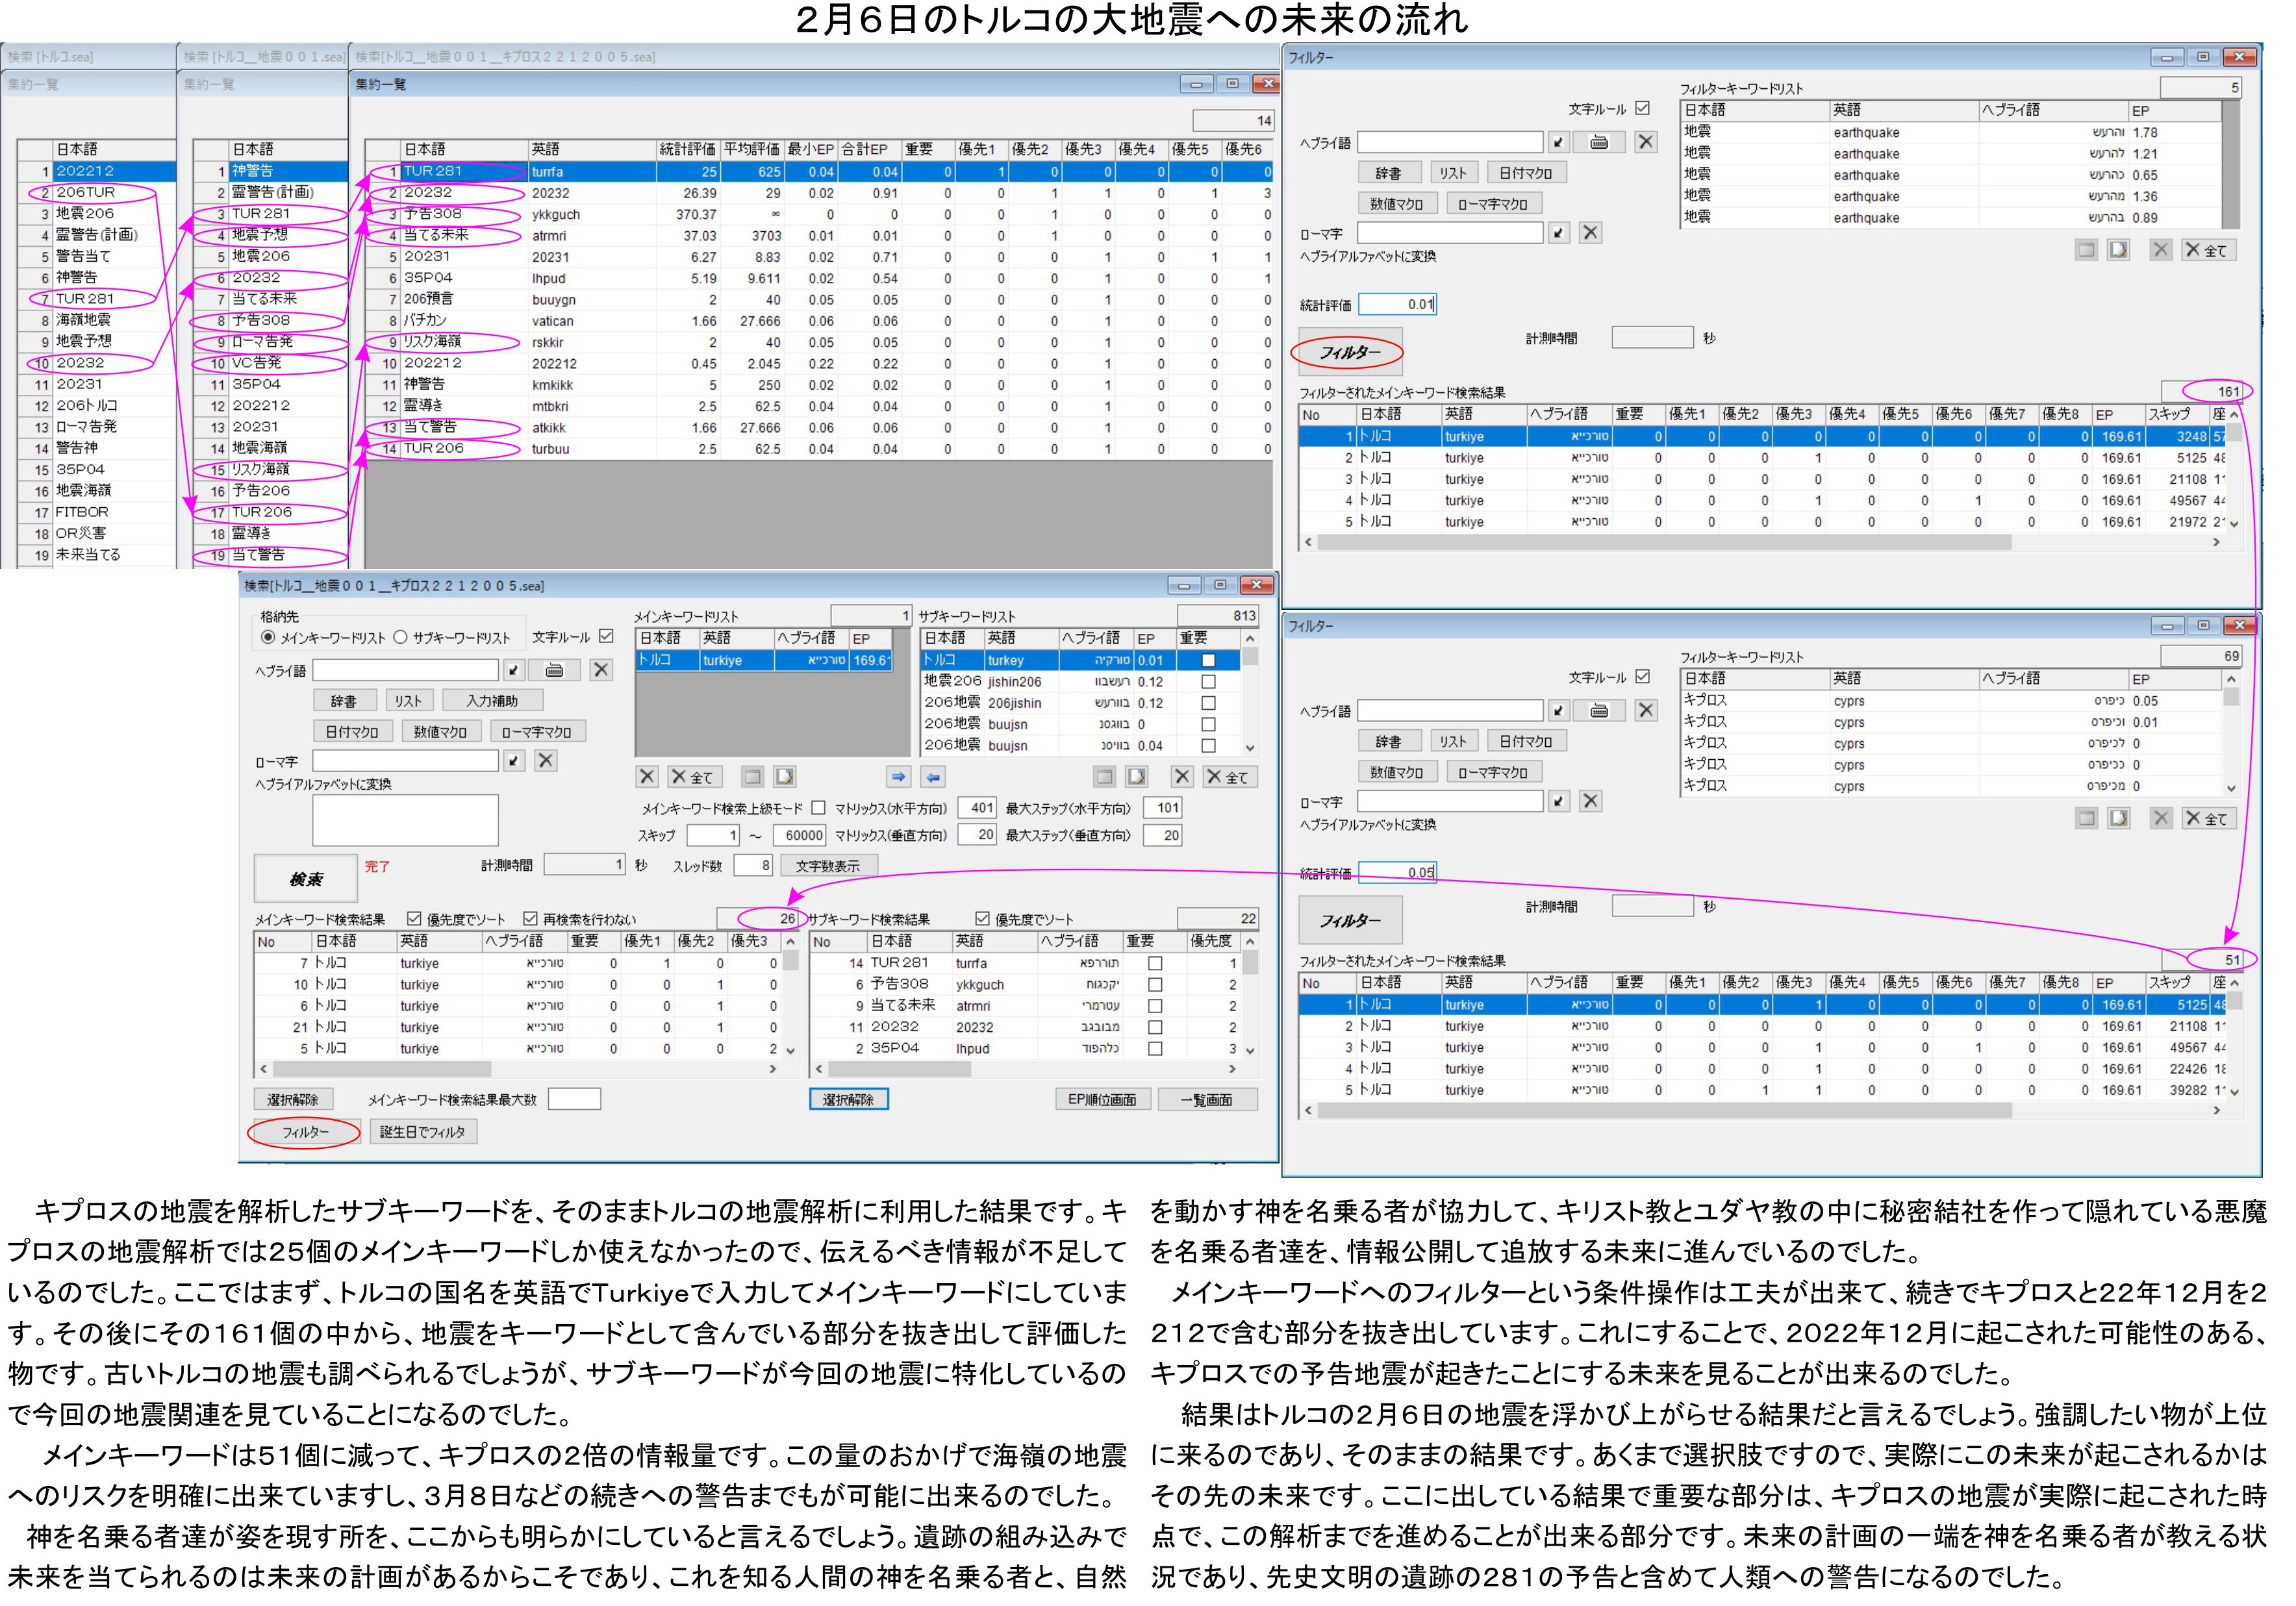Click スレッド数 input field
This screenshot has height=1606, width=2296.
tap(753, 866)
